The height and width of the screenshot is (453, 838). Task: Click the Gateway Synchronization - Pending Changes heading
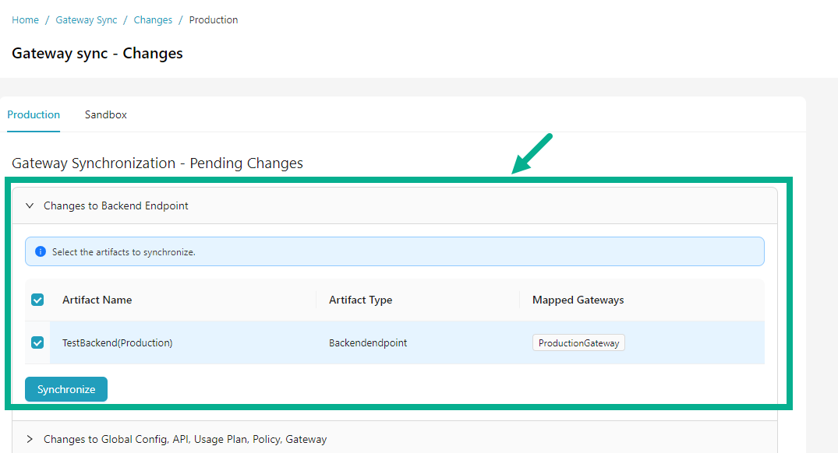157,163
